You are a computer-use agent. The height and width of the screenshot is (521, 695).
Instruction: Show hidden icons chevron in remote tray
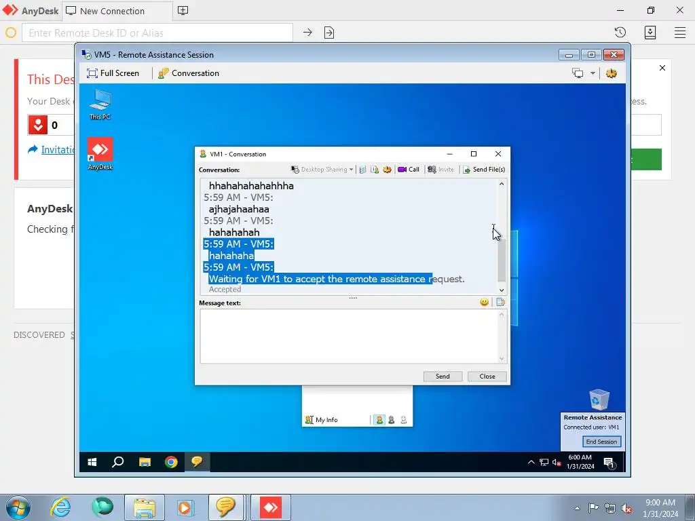point(531,462)
